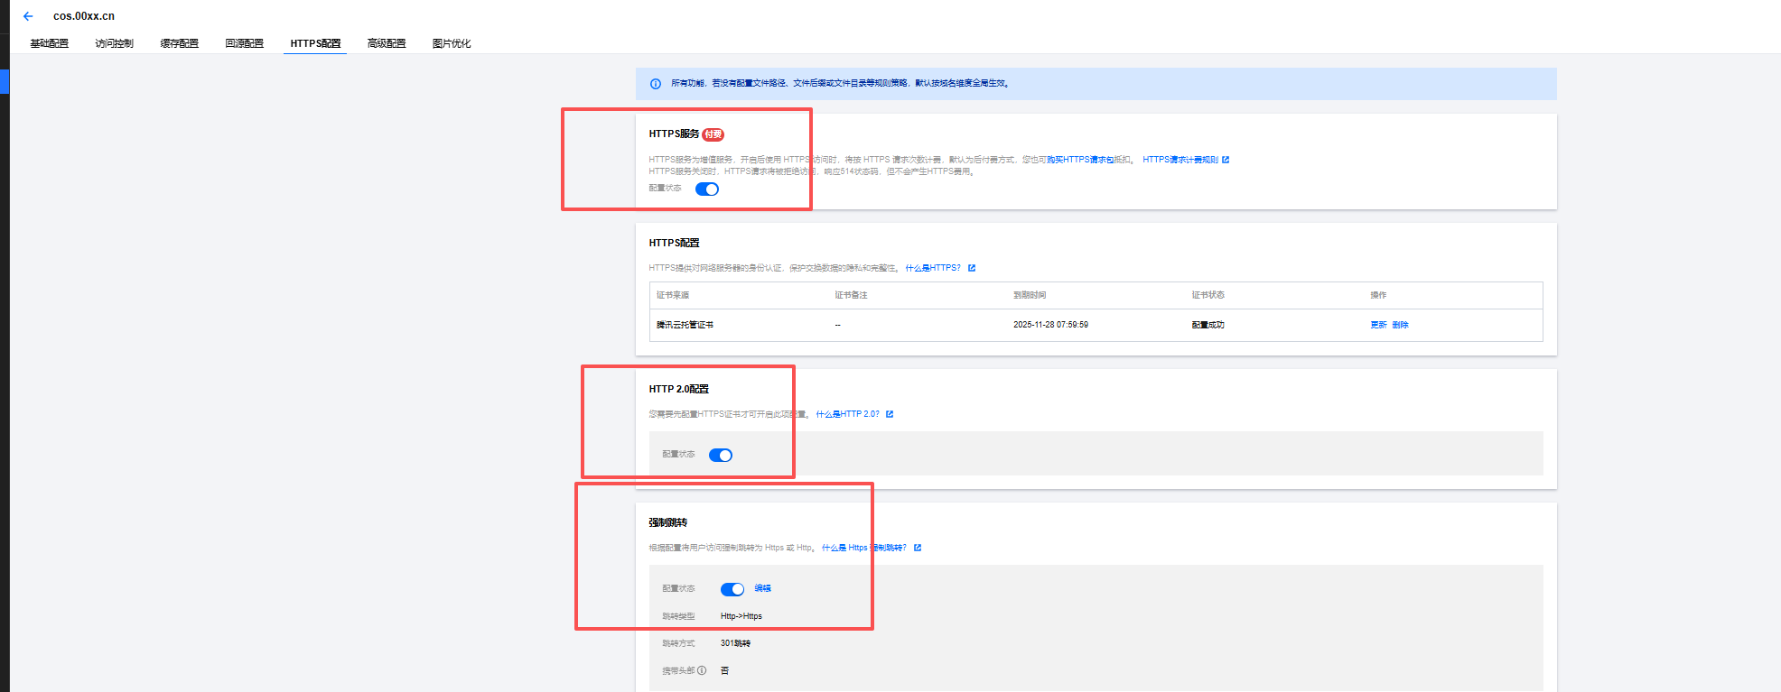Open the 基础配置 tab
The width and height of the screenshot is (1781, 692).
50,43
